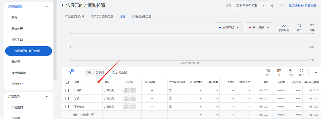Collapse the 洞察和报告 sidebar section

click(x=47, y=7)
